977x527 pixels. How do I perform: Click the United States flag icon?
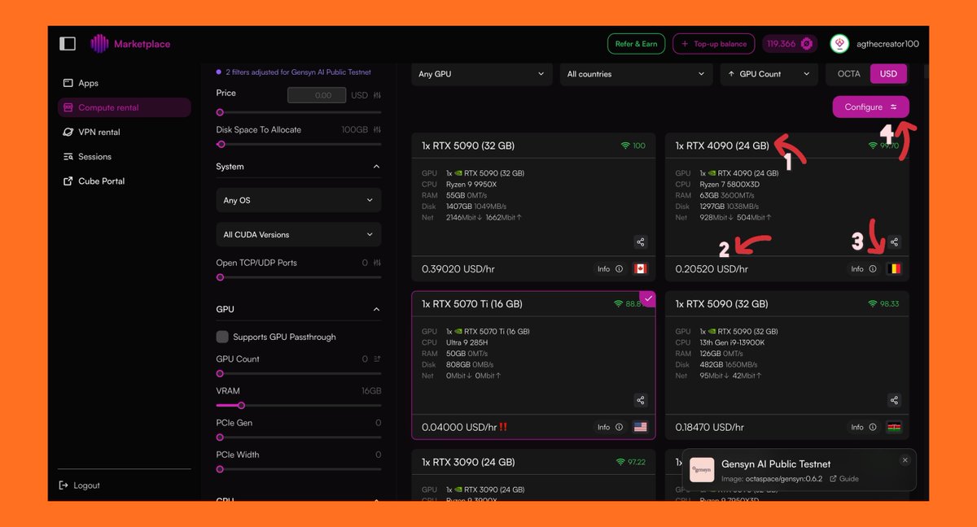tap(641, 427)
